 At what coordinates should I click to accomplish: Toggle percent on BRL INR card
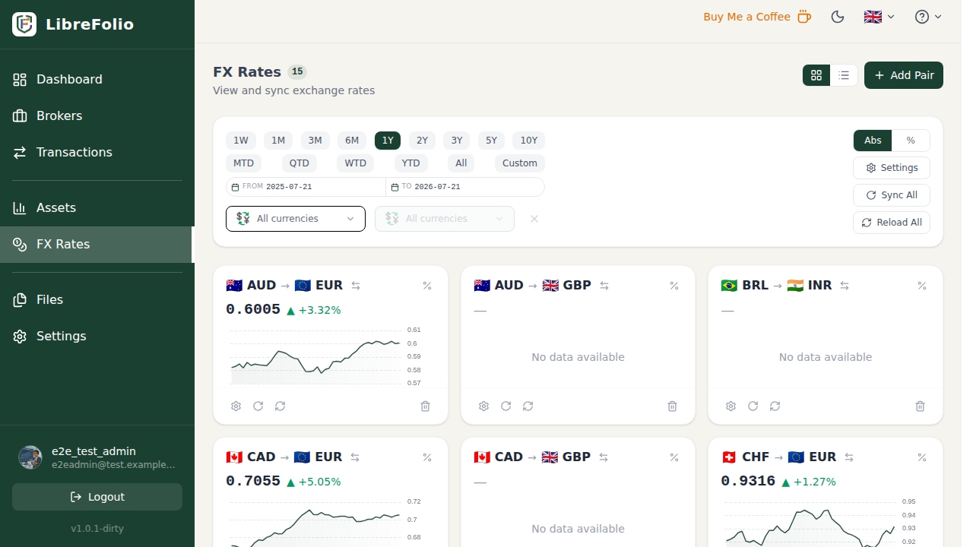pyautogui.click(x=922, y=286)
